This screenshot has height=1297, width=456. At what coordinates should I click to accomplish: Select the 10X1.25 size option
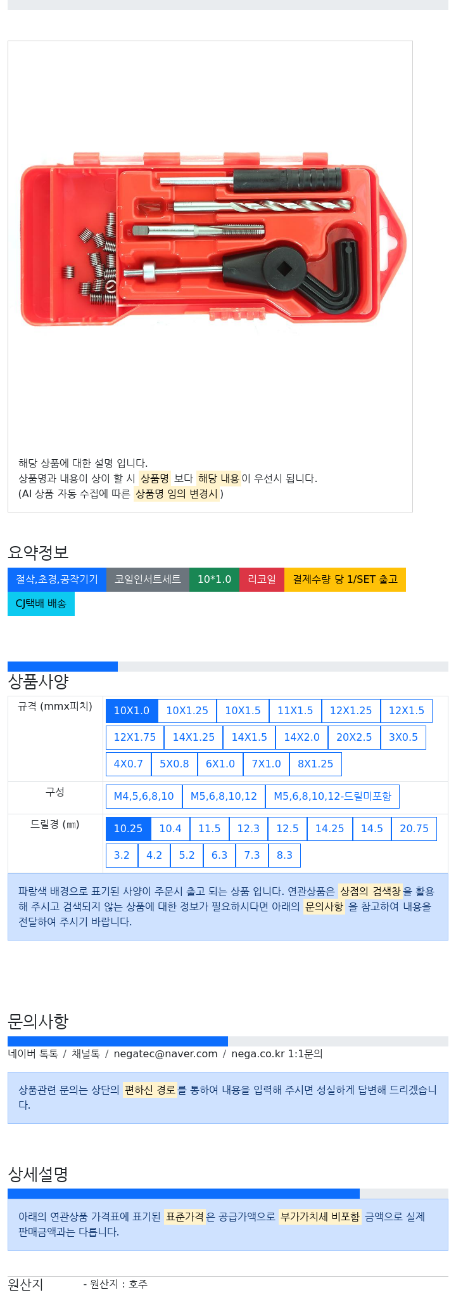coord(187,711)
